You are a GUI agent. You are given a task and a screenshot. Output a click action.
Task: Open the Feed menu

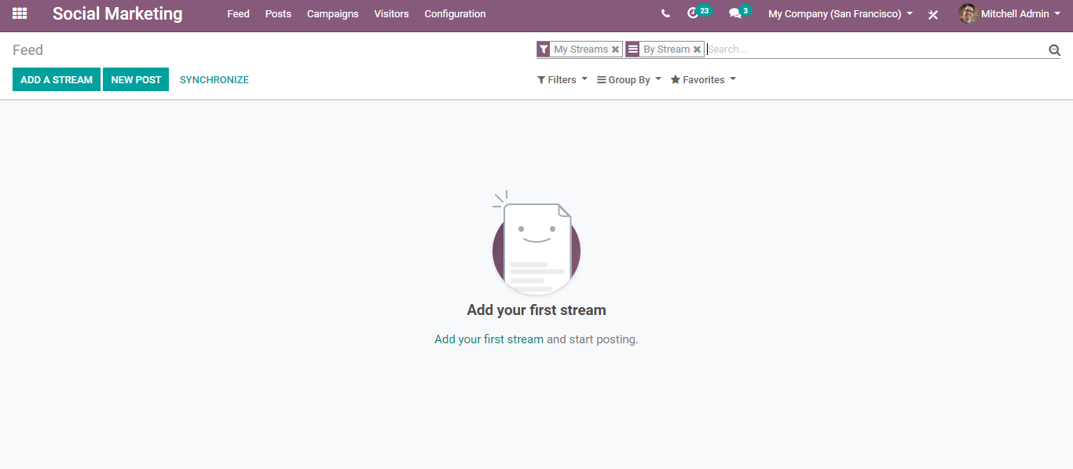pyautogui.click(x=238, y=14)
